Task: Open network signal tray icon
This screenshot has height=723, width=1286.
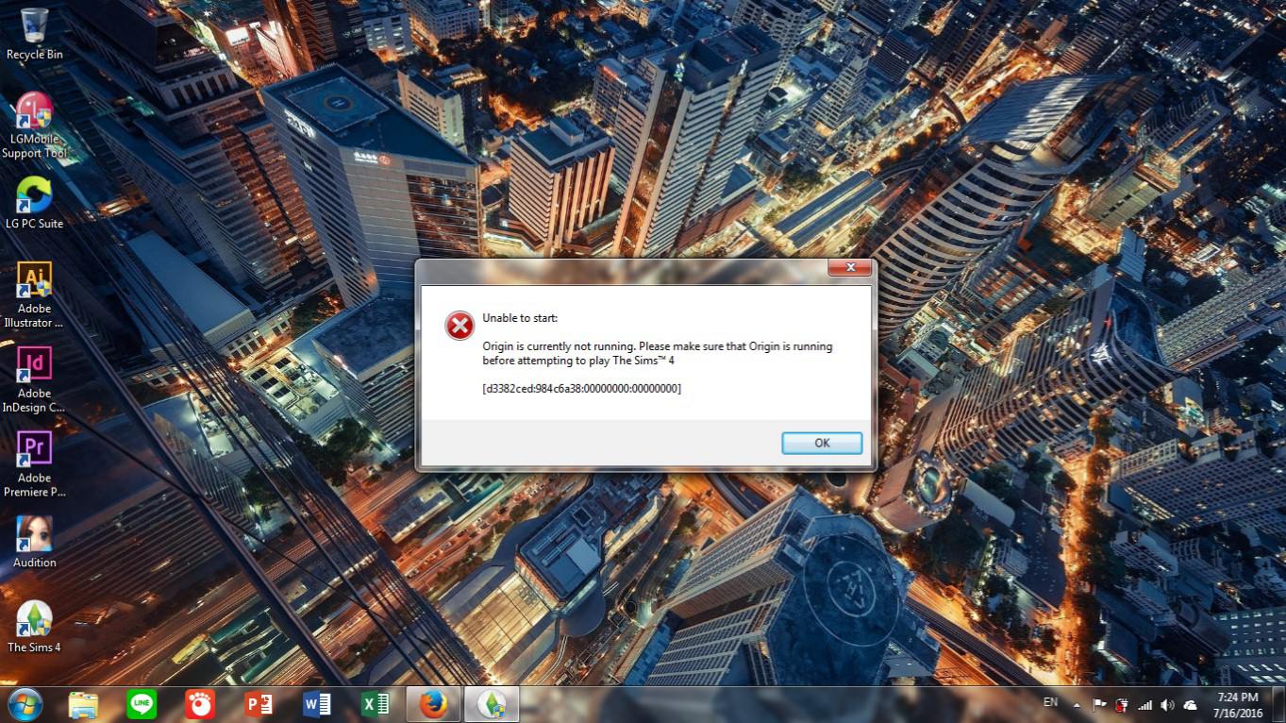Action: click(x=1144, y=705)
